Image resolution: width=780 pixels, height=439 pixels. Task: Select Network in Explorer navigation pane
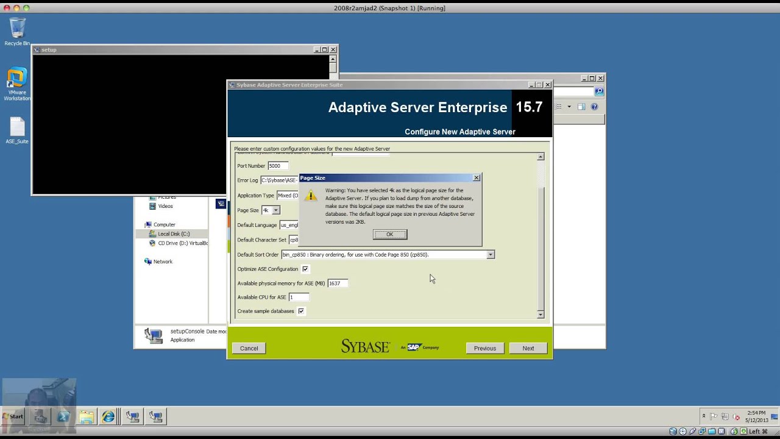click(158, 262)
